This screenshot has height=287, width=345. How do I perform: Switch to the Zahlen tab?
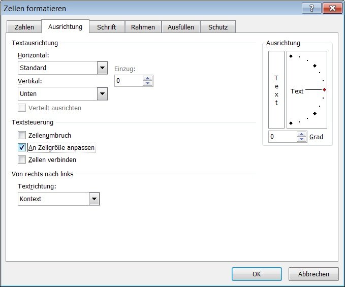pos(24,27)
